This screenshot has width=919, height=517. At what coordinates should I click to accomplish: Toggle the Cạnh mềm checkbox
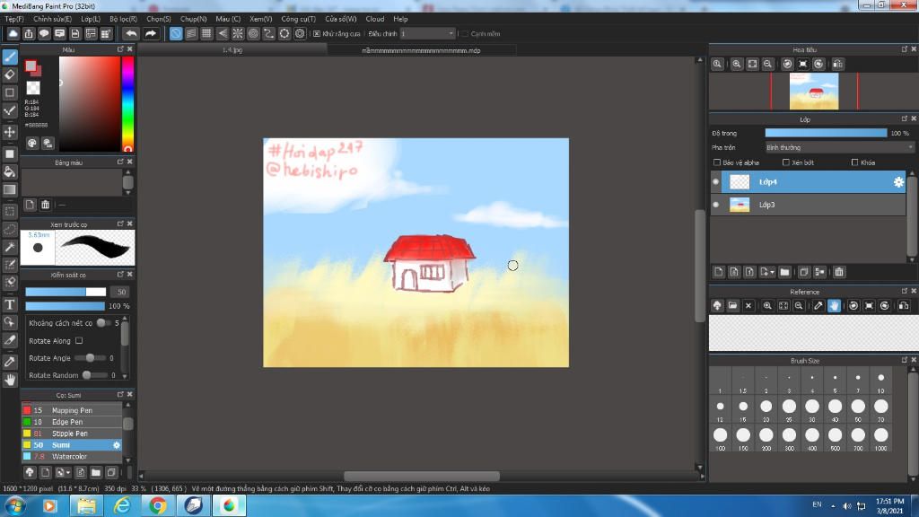(464, 34)
